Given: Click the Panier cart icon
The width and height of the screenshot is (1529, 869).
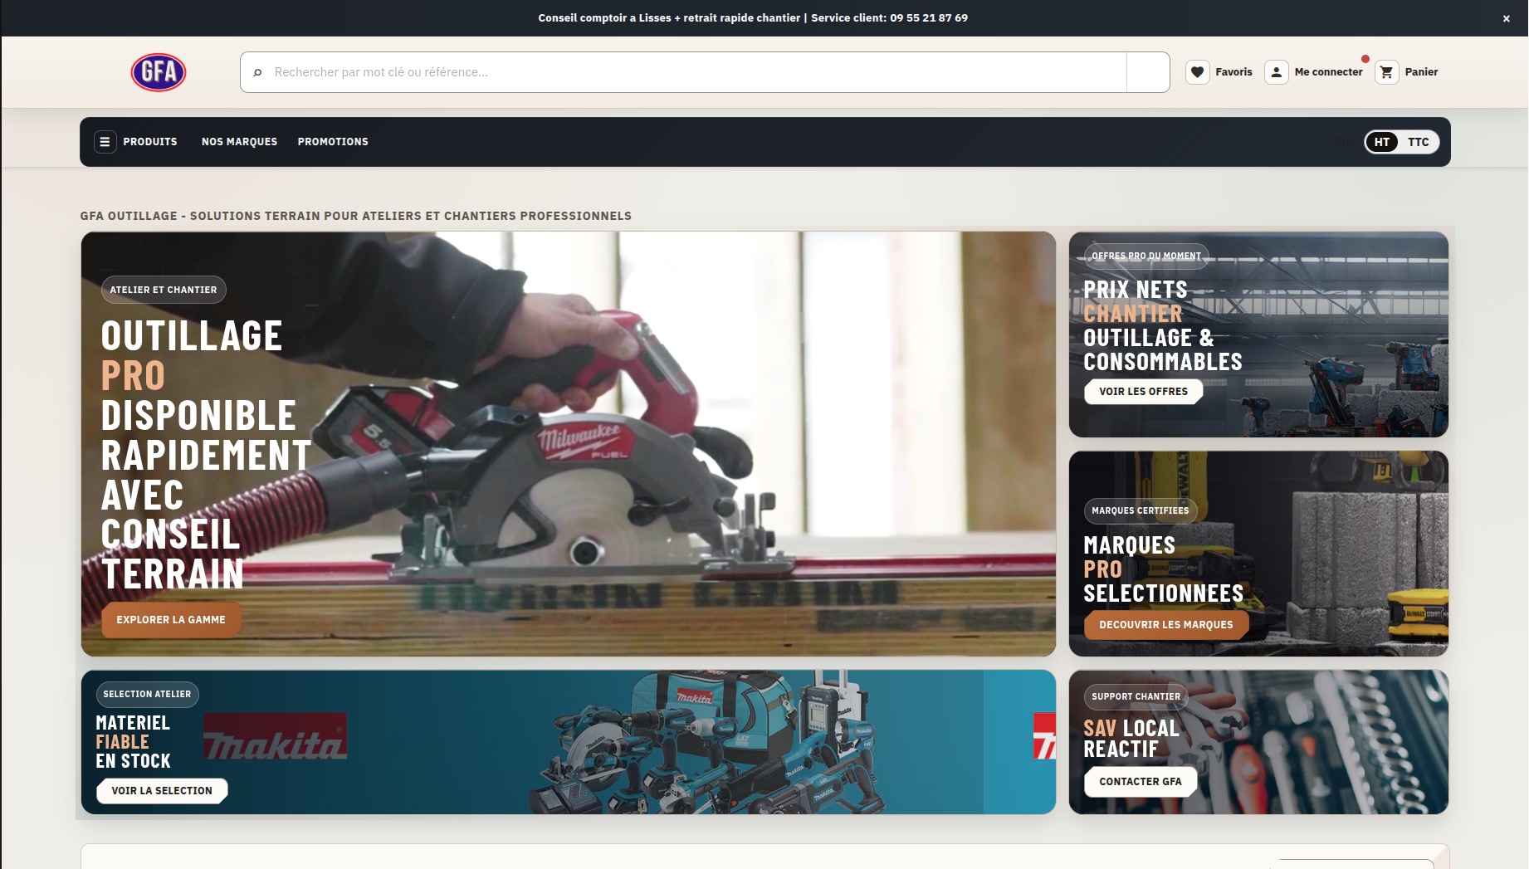Looking at the screenshot, I should 1386,72.
